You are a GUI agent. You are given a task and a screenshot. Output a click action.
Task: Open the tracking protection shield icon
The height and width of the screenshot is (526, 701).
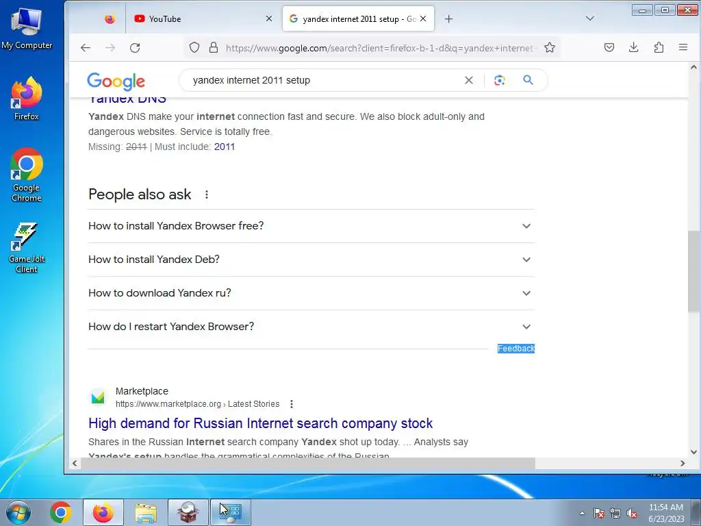194,47
